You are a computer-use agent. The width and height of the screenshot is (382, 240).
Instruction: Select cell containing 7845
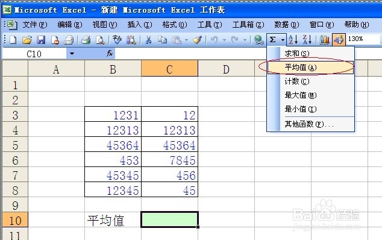(169, 160)
